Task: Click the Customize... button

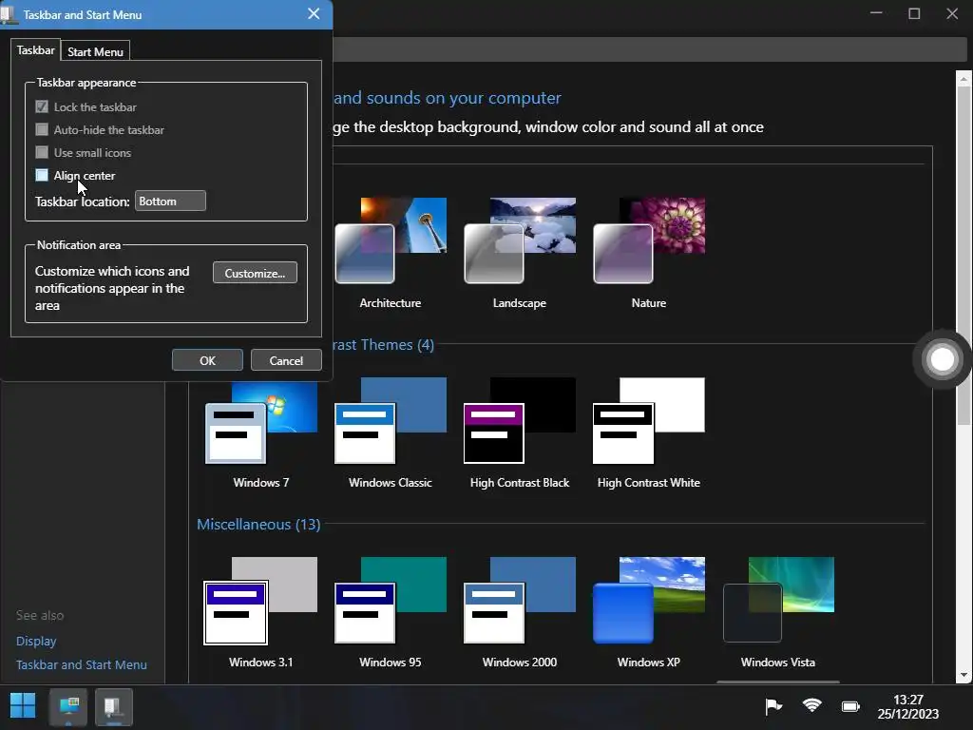Action: point(255,273)
